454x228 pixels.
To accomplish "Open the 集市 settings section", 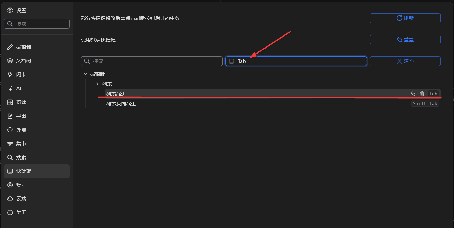I will (37, 143).
